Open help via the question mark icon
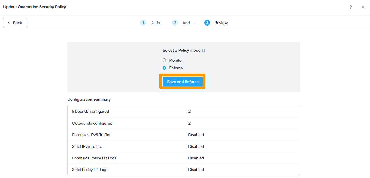 (350, 7)
